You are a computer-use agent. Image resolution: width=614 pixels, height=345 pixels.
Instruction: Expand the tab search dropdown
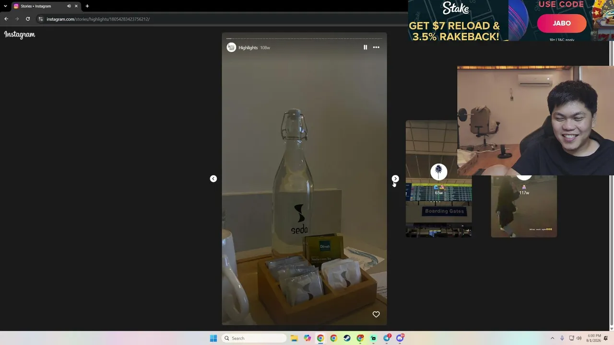click(5, 6)
